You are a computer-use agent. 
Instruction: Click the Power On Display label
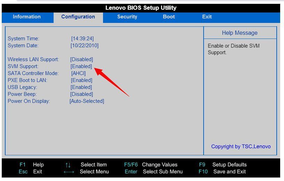(x=29, y=101)
